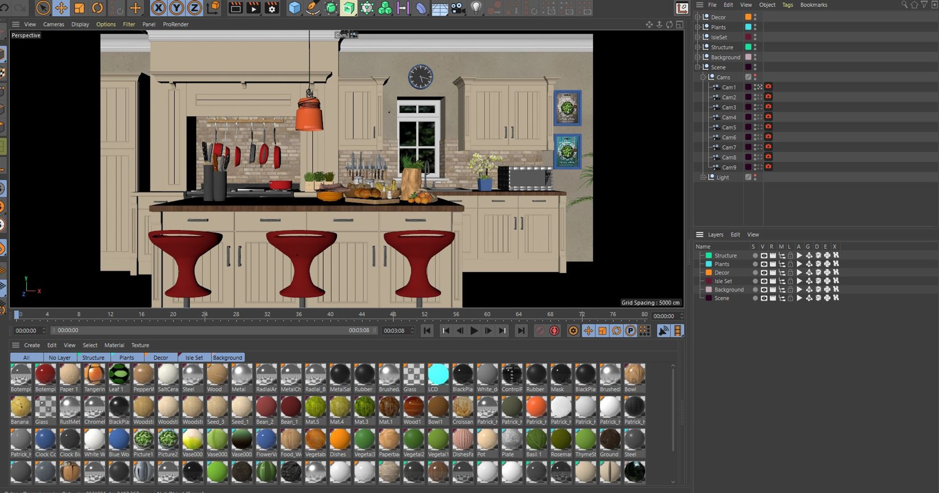The image size is (939, 493).
Task: Activate the Scale tool in top toolbar
Action: pyautogui.click(x=79, y=8)
